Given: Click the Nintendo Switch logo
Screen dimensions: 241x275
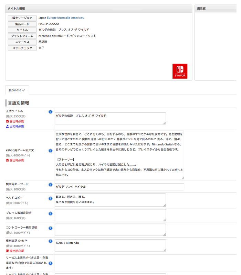Looking at the screenshot, I should click(180, 71).
